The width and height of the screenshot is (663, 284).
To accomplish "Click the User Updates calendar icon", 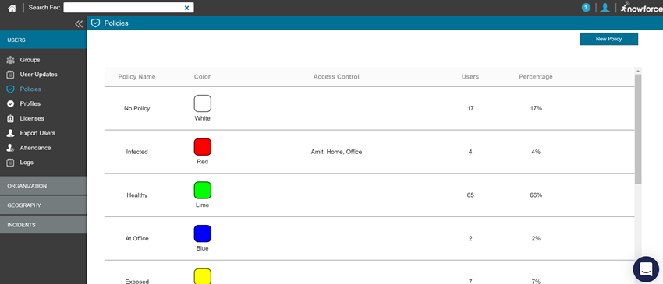I will (x=11, y=75).
